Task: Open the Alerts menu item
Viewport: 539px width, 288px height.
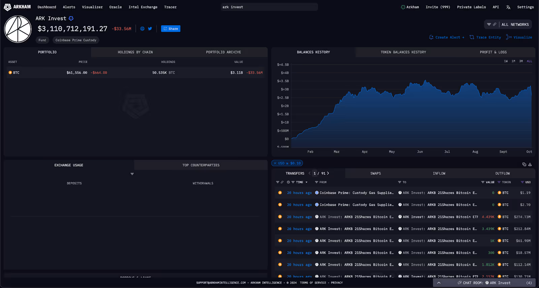Action: (x=69, y=7)
